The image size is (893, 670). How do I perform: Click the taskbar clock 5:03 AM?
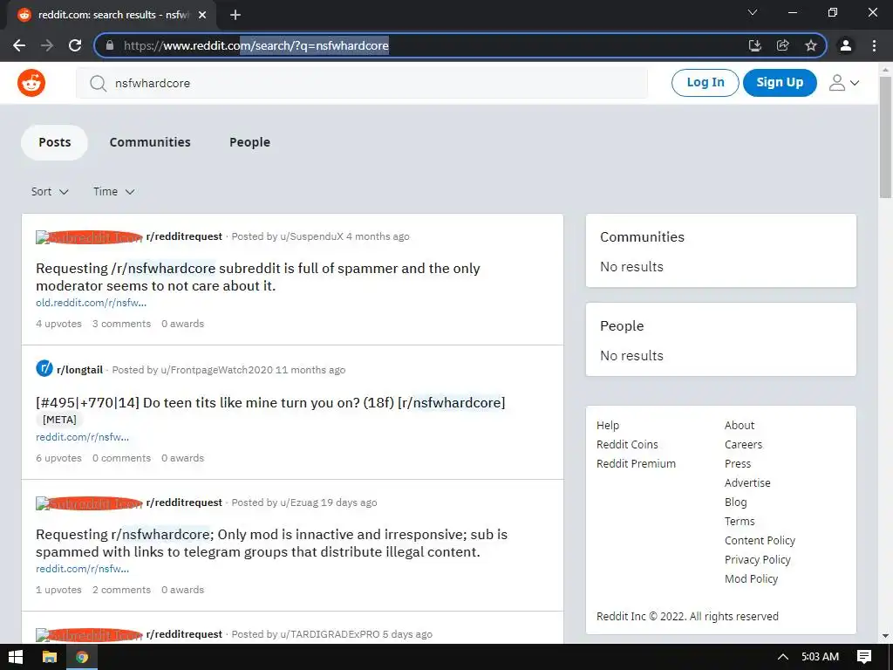(820, 657)
